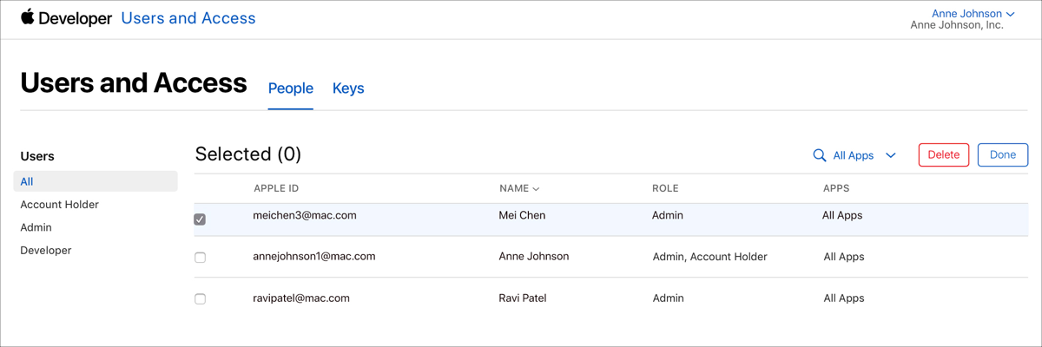Filter the list to Developer users
Image resolution: width=1042 pixels, height=347 pixels.
[x=46, y=250]
